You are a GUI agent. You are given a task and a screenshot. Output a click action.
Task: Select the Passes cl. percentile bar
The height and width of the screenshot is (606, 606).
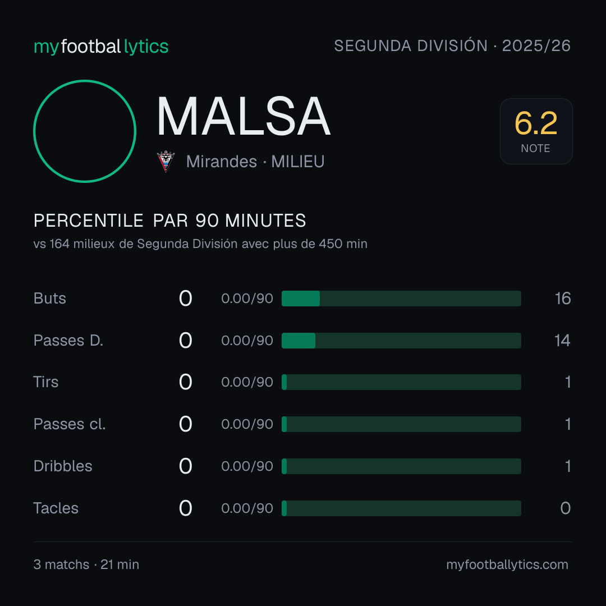click(401, 424)
